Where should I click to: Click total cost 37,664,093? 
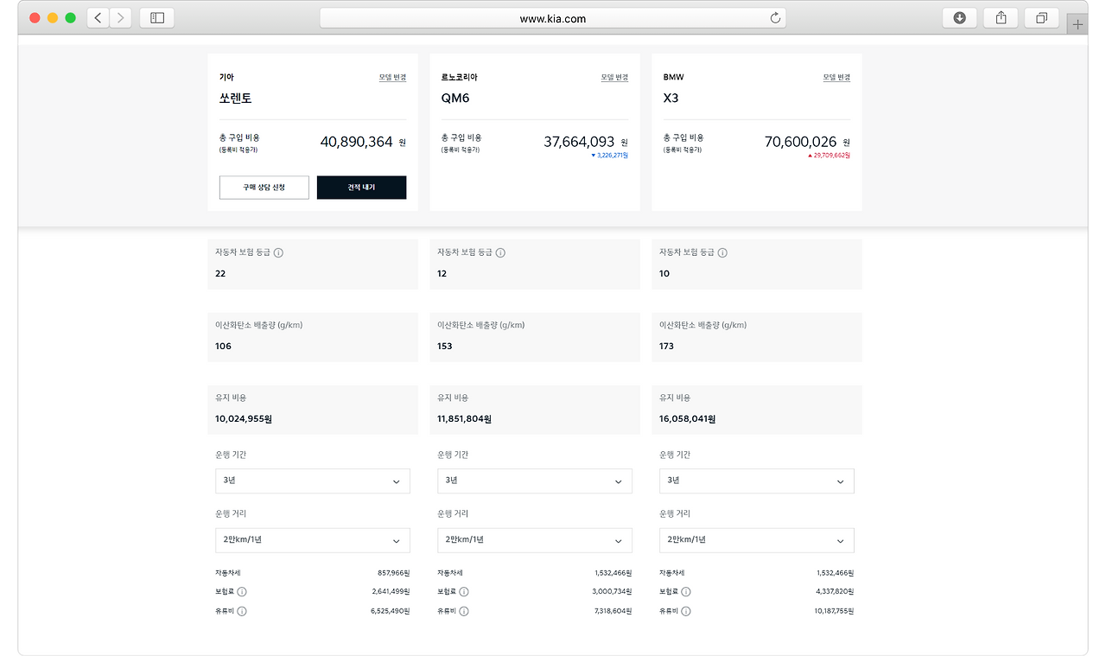coord(579,142)
